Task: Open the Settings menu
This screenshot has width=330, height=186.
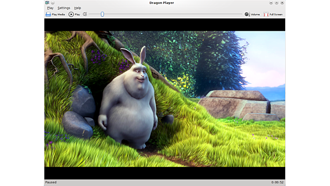Action: 64,8
